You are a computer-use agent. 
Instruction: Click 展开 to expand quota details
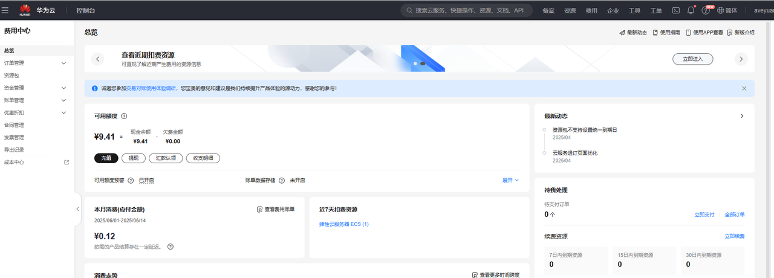510,180
